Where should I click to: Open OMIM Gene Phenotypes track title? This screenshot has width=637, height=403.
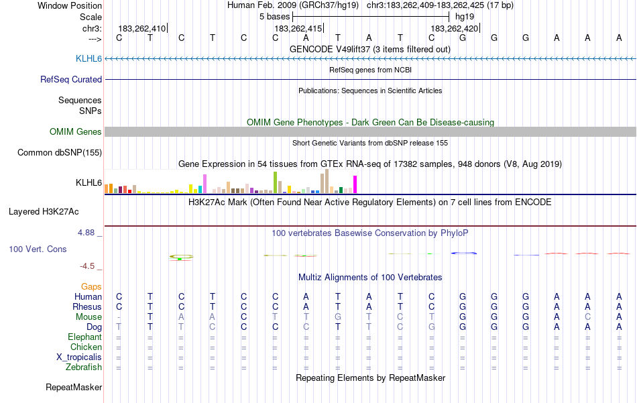370,122
